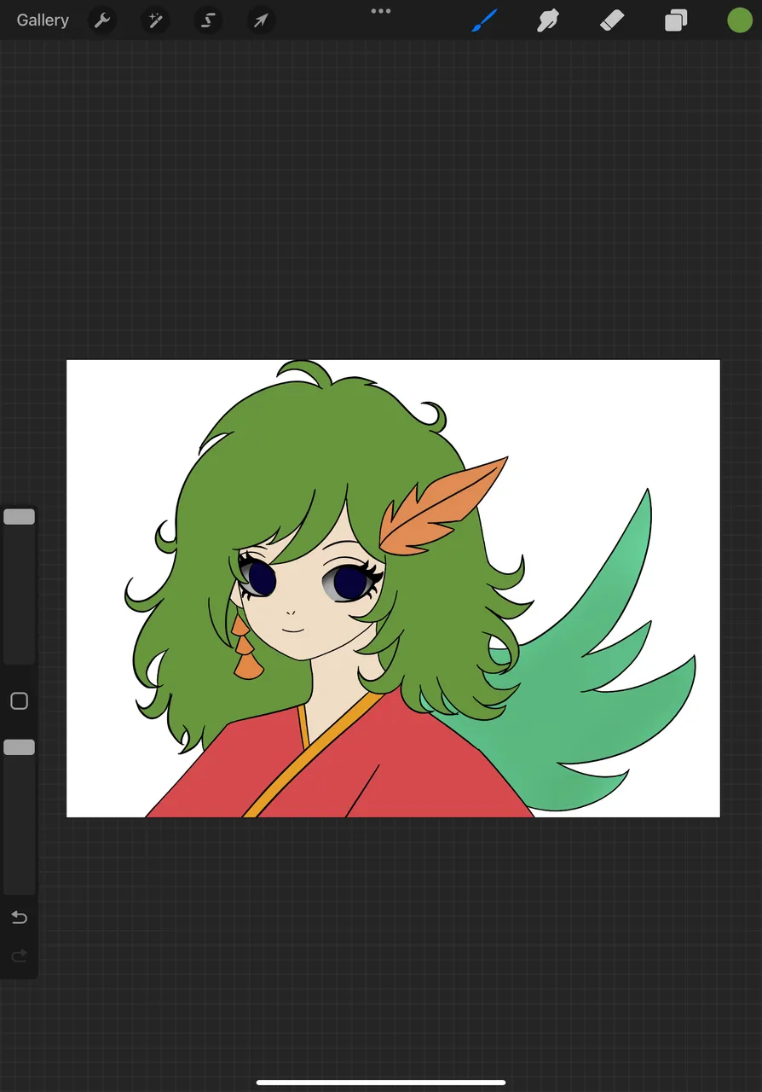
Task: Open the Adjustments magic wand menu
Action: [155, 20]
